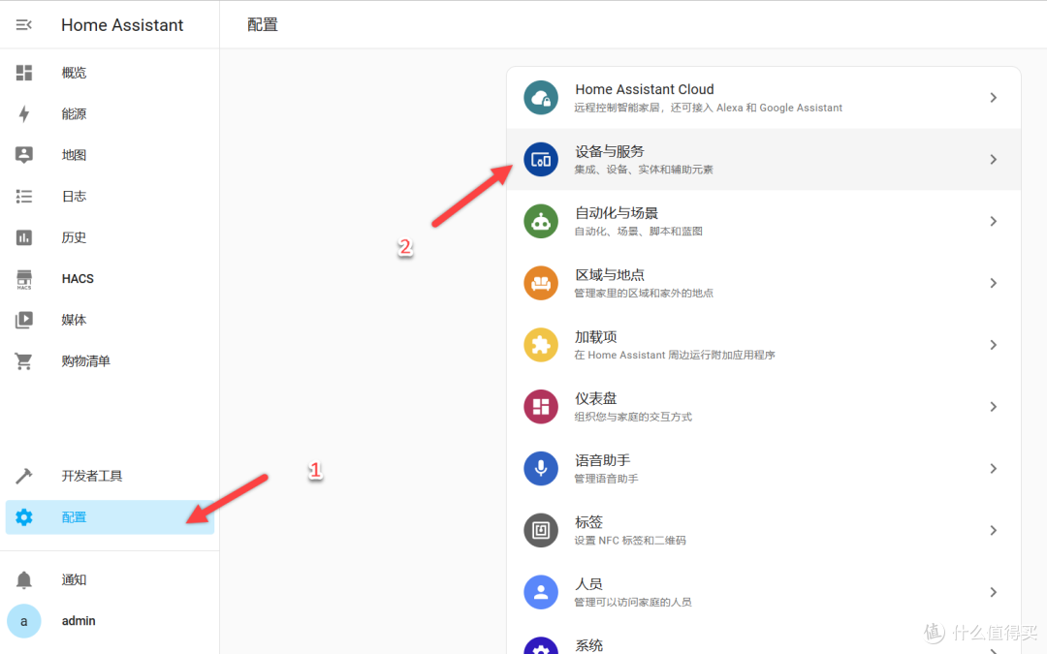
Task: Click the 加载项 puzzle piece icon
Action: [x=541, y=345]
